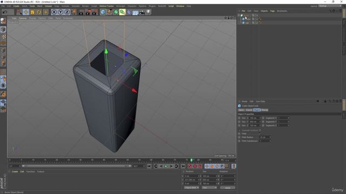The image size is (346, 194).
Task: Click the Fillet Subdivision stepper
Action: (270, 141)
